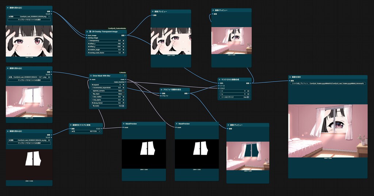The height and width of the screenshot is (196, 374).
Task: Toggle ソースのリサイズ in マスクされた画像合成
Action: 235,97
